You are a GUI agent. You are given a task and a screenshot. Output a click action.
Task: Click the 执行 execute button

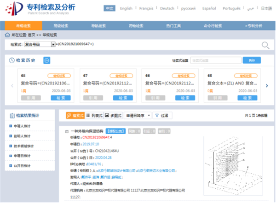(x=252, y=60)
